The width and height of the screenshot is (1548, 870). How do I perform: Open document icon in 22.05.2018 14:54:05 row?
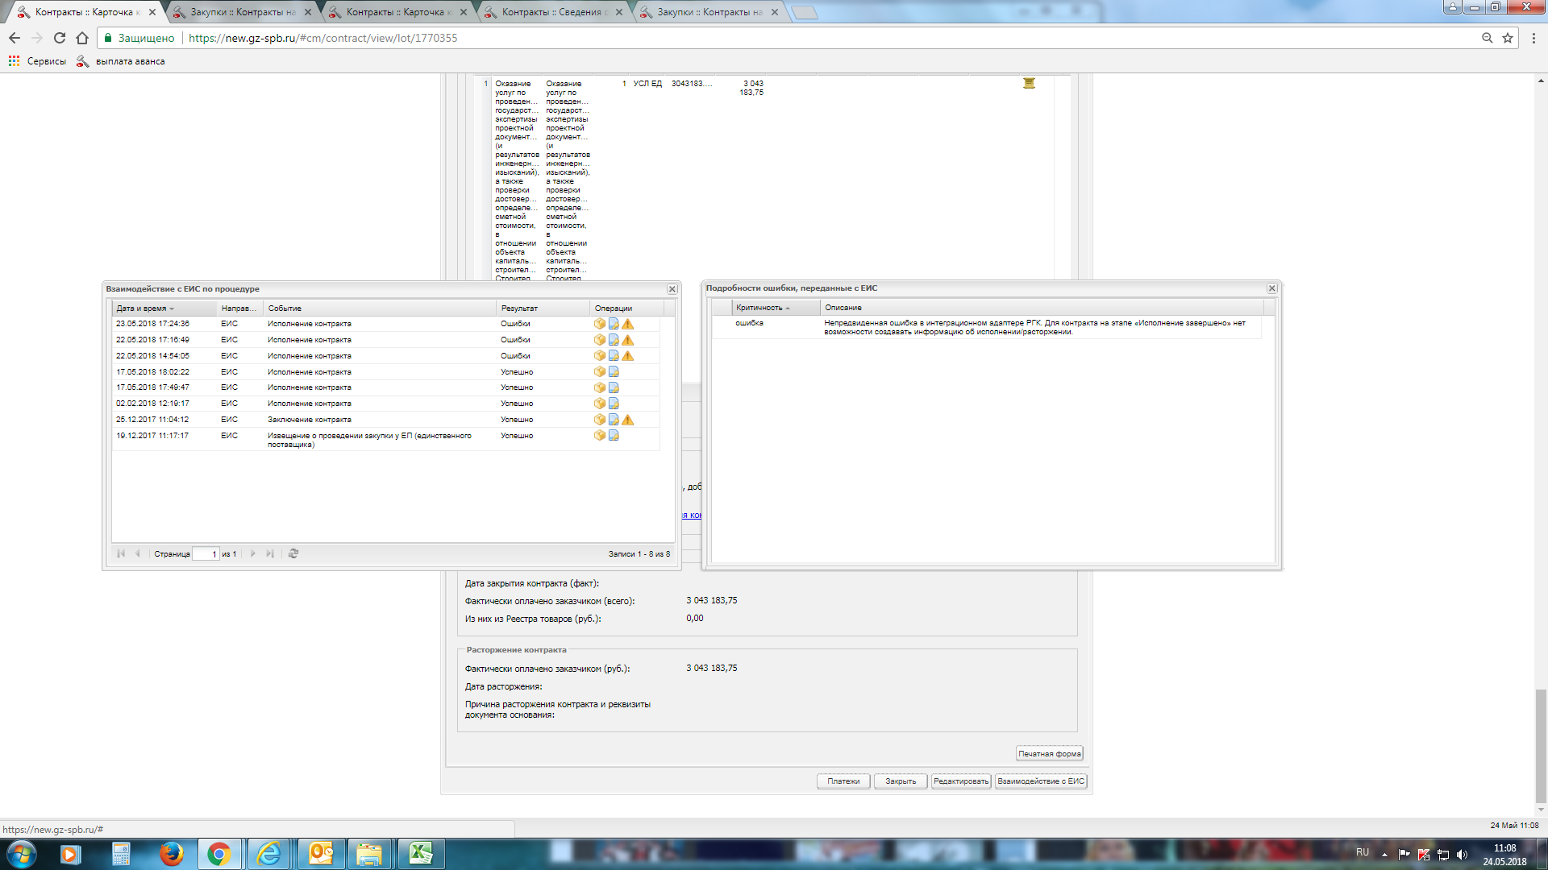tap(614, 356)
